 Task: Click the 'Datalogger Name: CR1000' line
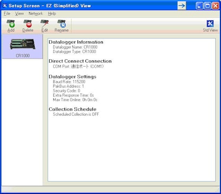point(75,47)
